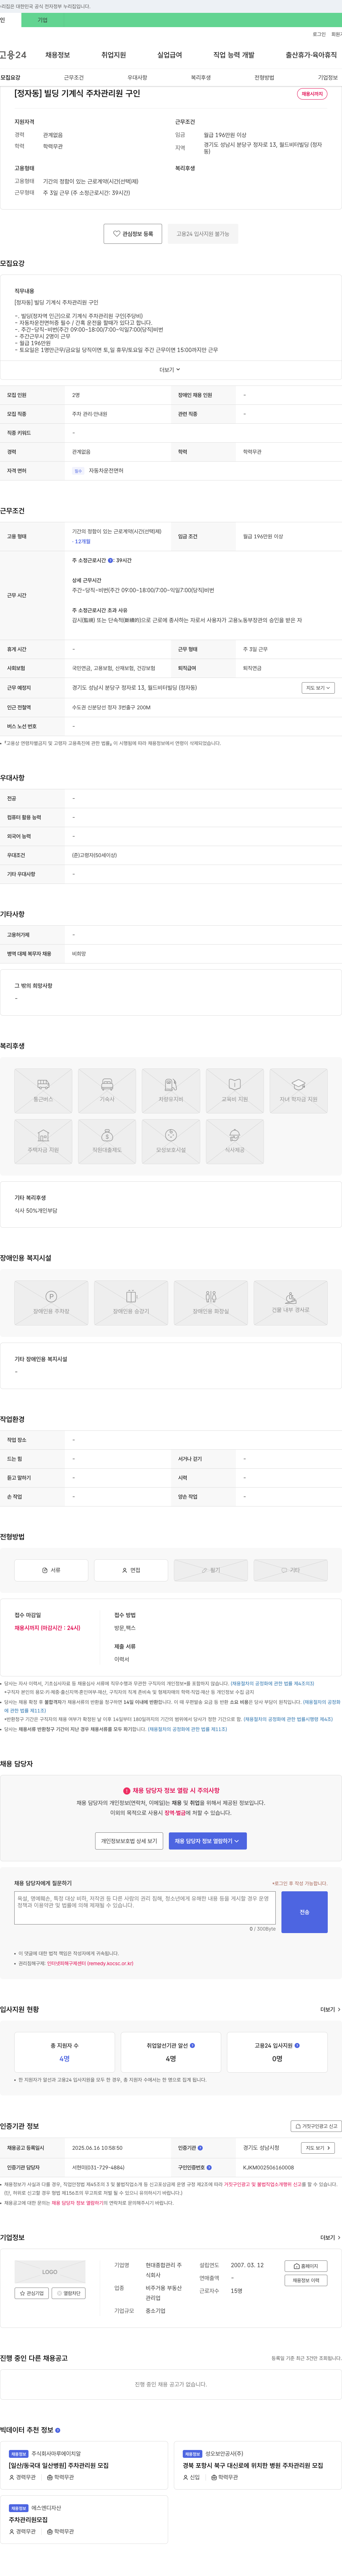This screenshot has height=2576, width=342.
Task: Open 더보기 next to 입사지원 현황
Action: tap(330, 2009)
